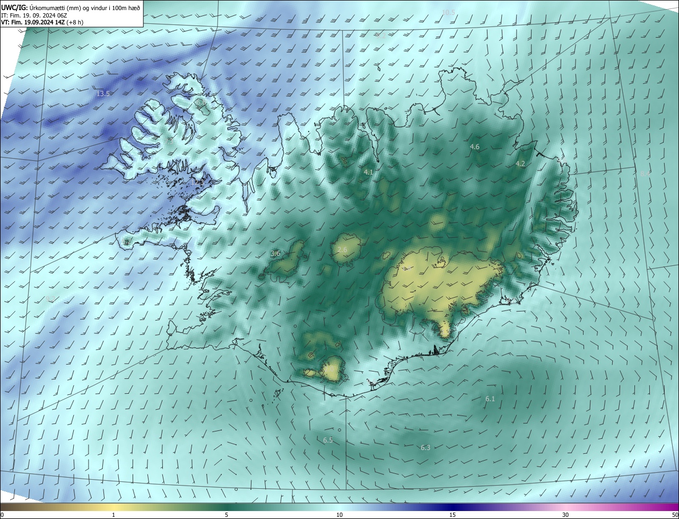
Task: Click the 10 tick on the color scale
Action: tap(339, 515)
